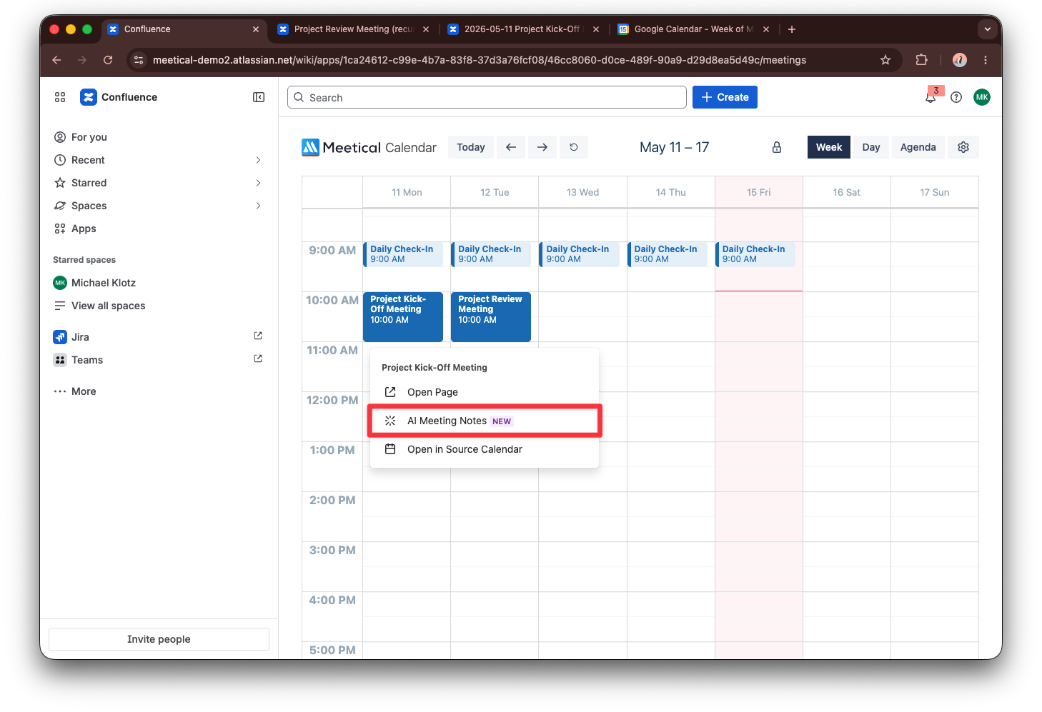
Task: Open Monday's Daily Check-In event
Action: click(x=403, y=254)
